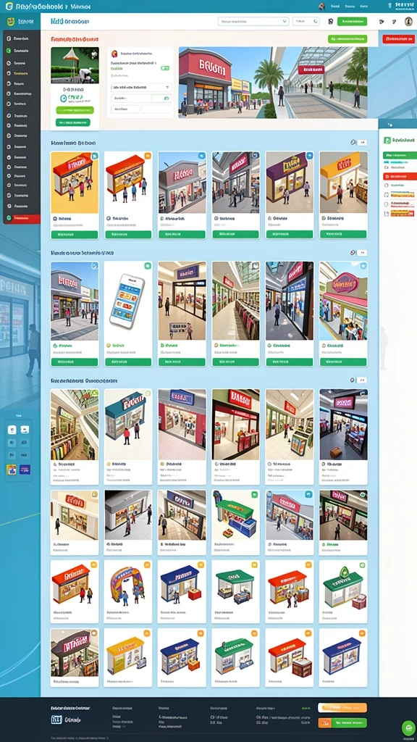Click the green logo above the sidebar
The width and height of the screenshot is (417, 742).
point(10,21)
